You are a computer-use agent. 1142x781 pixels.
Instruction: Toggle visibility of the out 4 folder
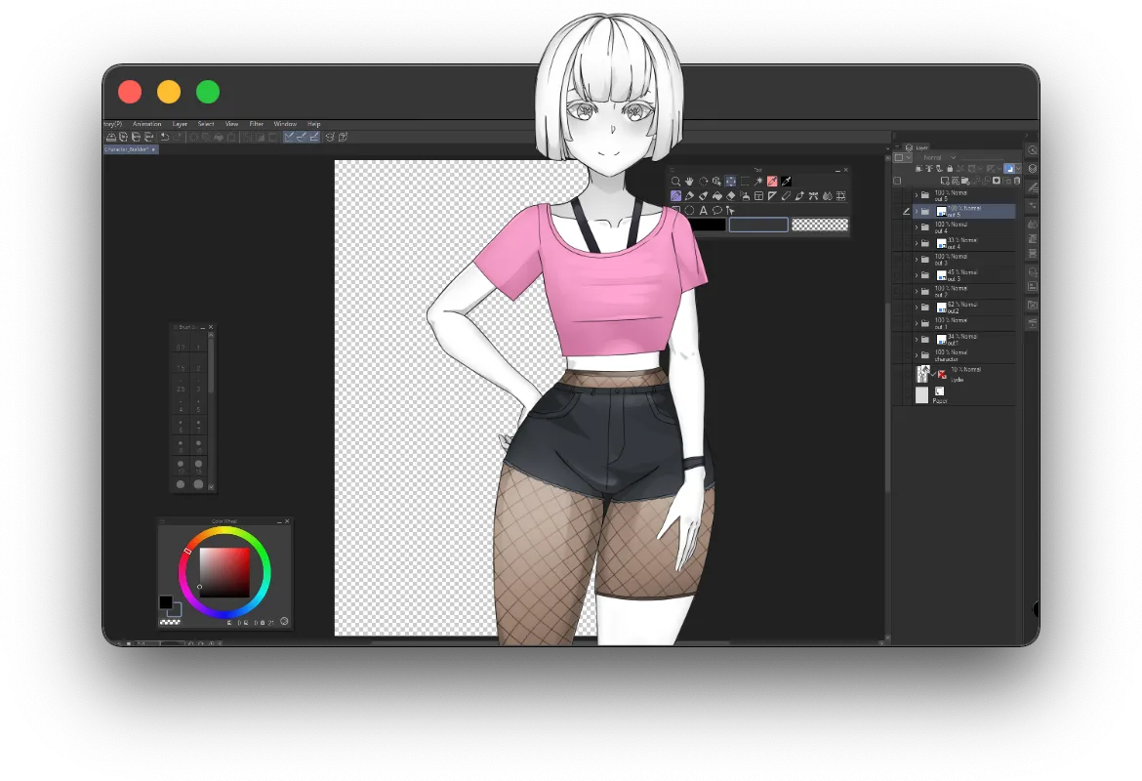tap(899, 227)
